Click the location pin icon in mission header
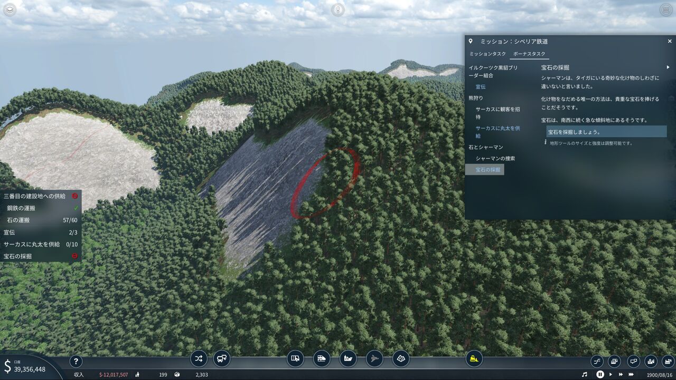The width and height of the screenshot is (676, 380). pos(471,41)
